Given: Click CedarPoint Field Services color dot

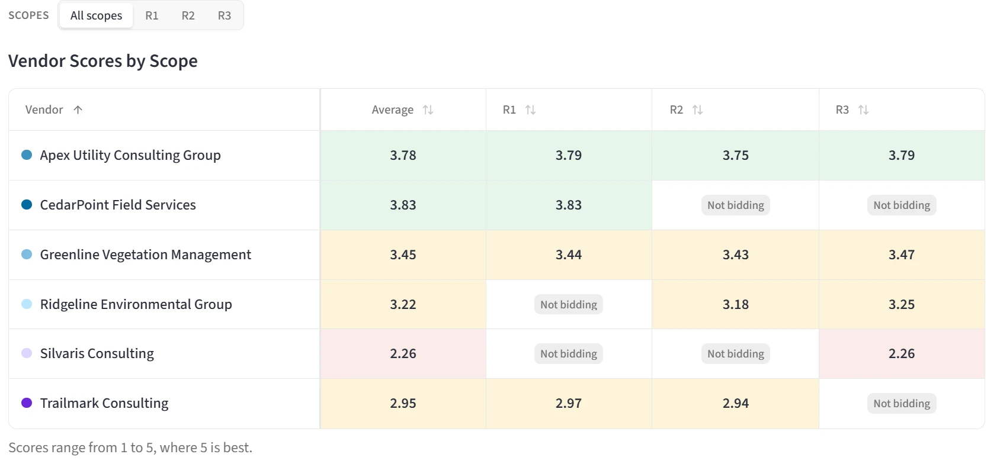Looking at the screenshot, I should [x=27, y=205].
